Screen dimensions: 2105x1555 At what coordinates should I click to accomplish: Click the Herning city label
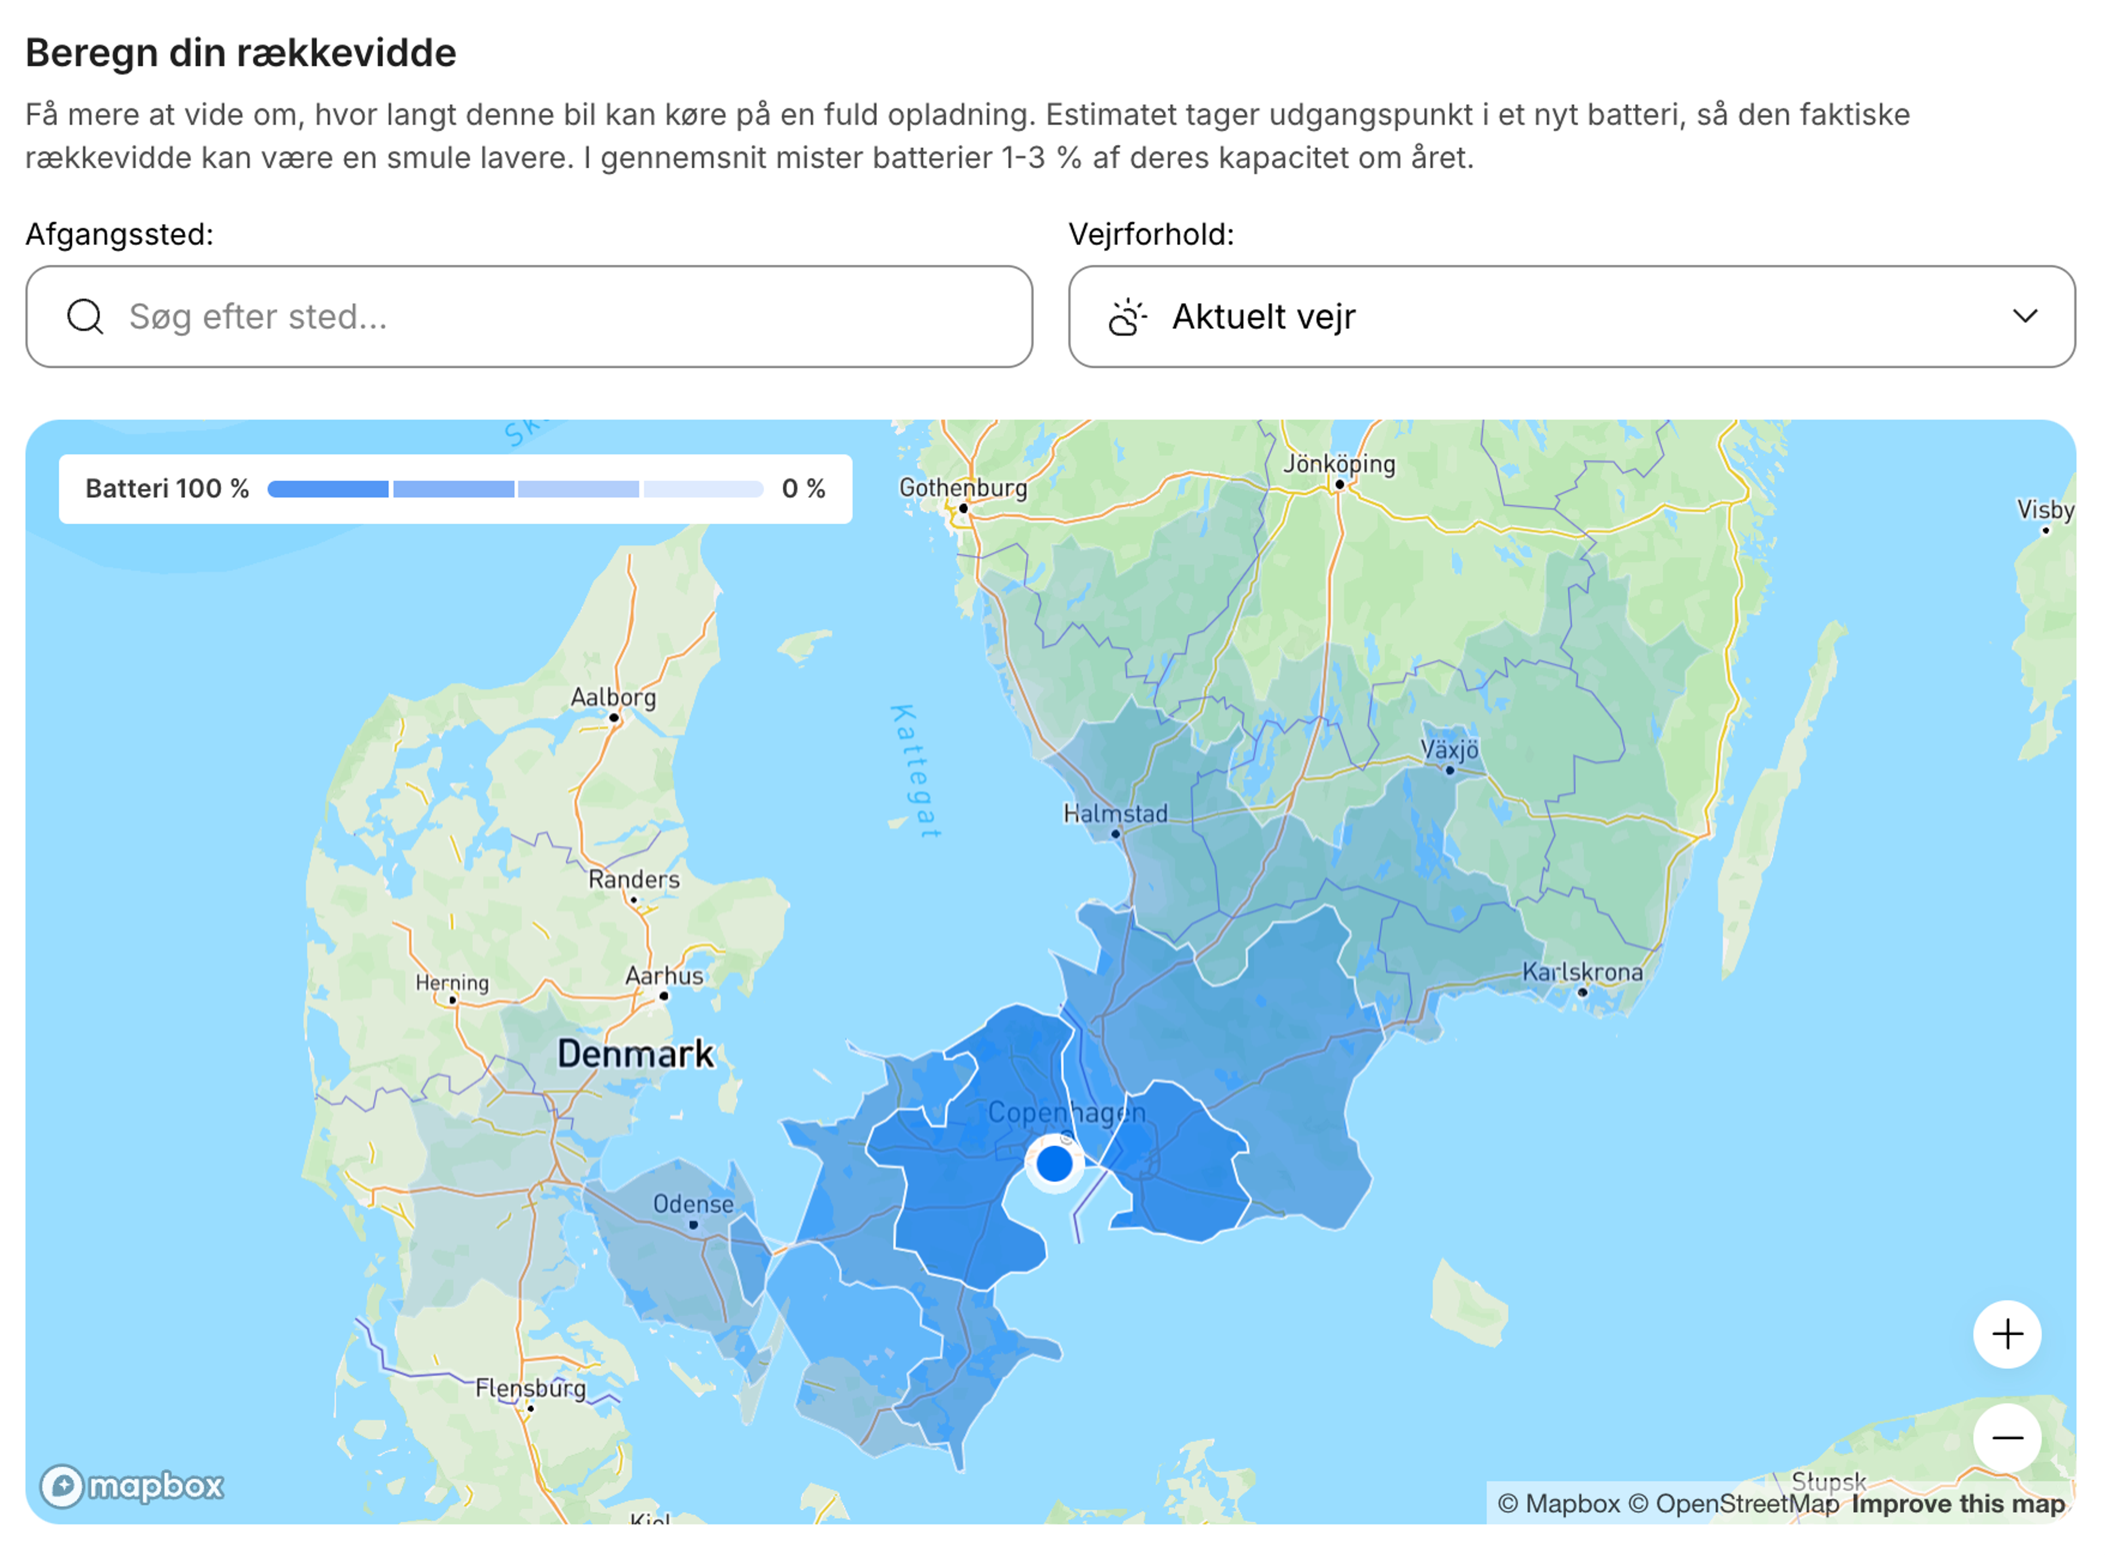click(x=452, y=984)
